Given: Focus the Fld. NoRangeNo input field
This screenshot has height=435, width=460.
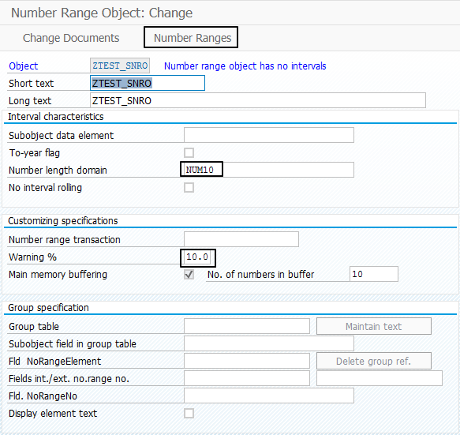Looking at the screenshot, I should [269, 396].
